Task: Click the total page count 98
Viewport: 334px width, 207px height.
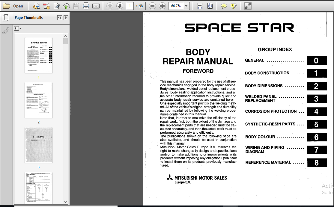Action: pos(141,6)
